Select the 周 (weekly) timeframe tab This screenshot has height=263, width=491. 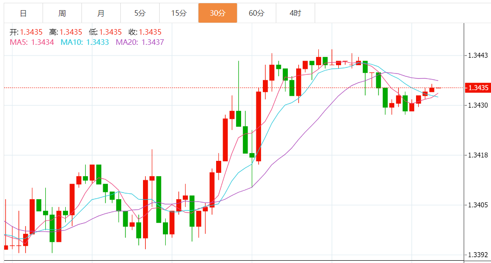62,13
